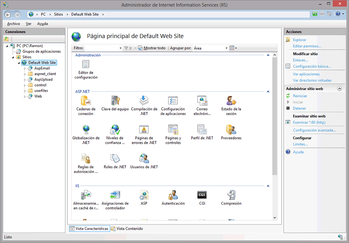Screen dimensions: 349x243
Task: Select Grupos de aplicaciones tree item
Action: [x=41, y=51]
